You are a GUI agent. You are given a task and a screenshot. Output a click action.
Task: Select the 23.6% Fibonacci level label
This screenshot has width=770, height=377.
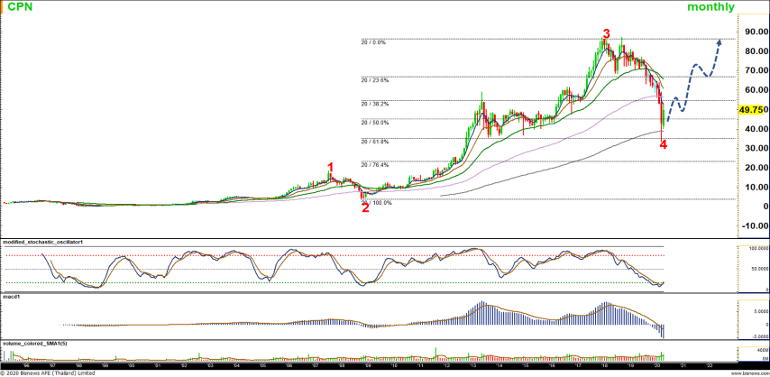(x=375, y=80)
